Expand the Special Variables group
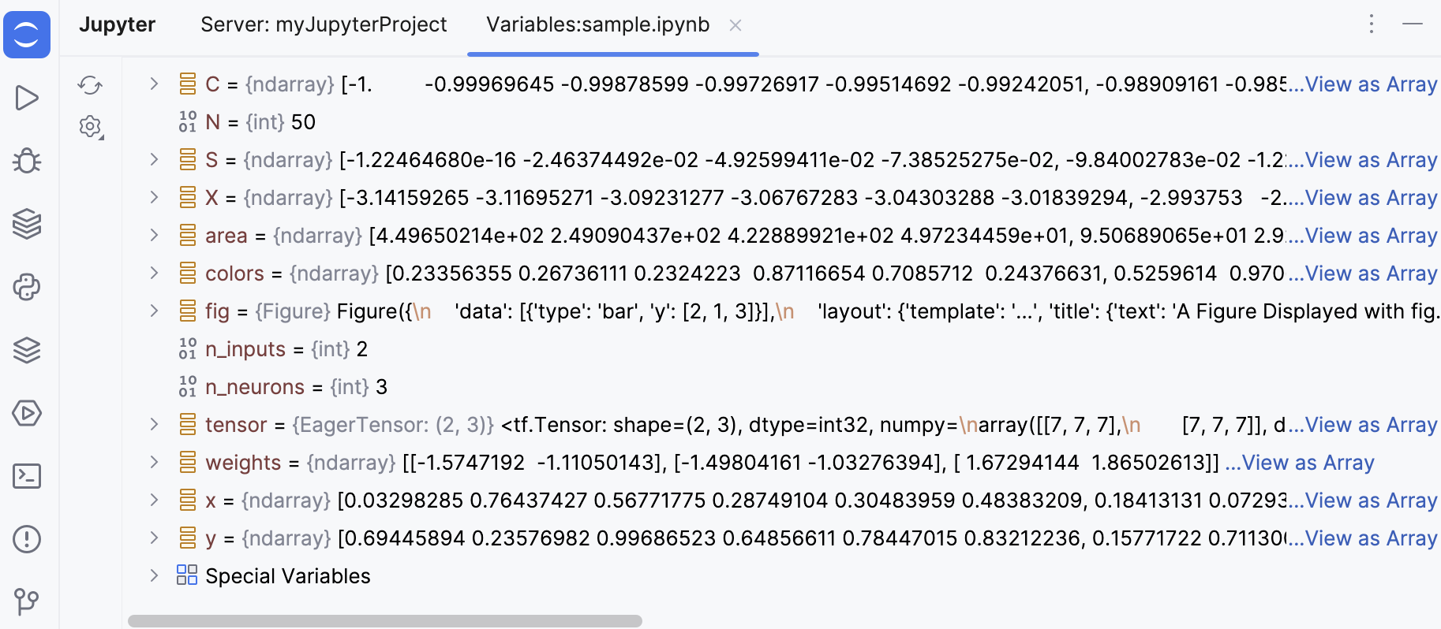Image resolution: width=1441 pixels, height=629 pixels. click(x=155, y=575)
